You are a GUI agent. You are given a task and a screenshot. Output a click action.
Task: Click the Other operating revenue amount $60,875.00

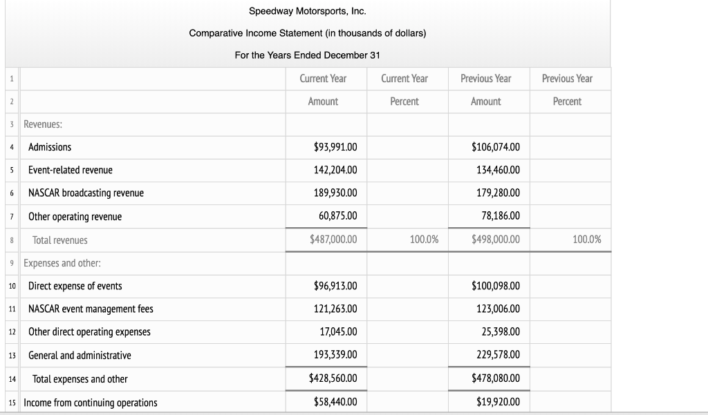(326, 216)
